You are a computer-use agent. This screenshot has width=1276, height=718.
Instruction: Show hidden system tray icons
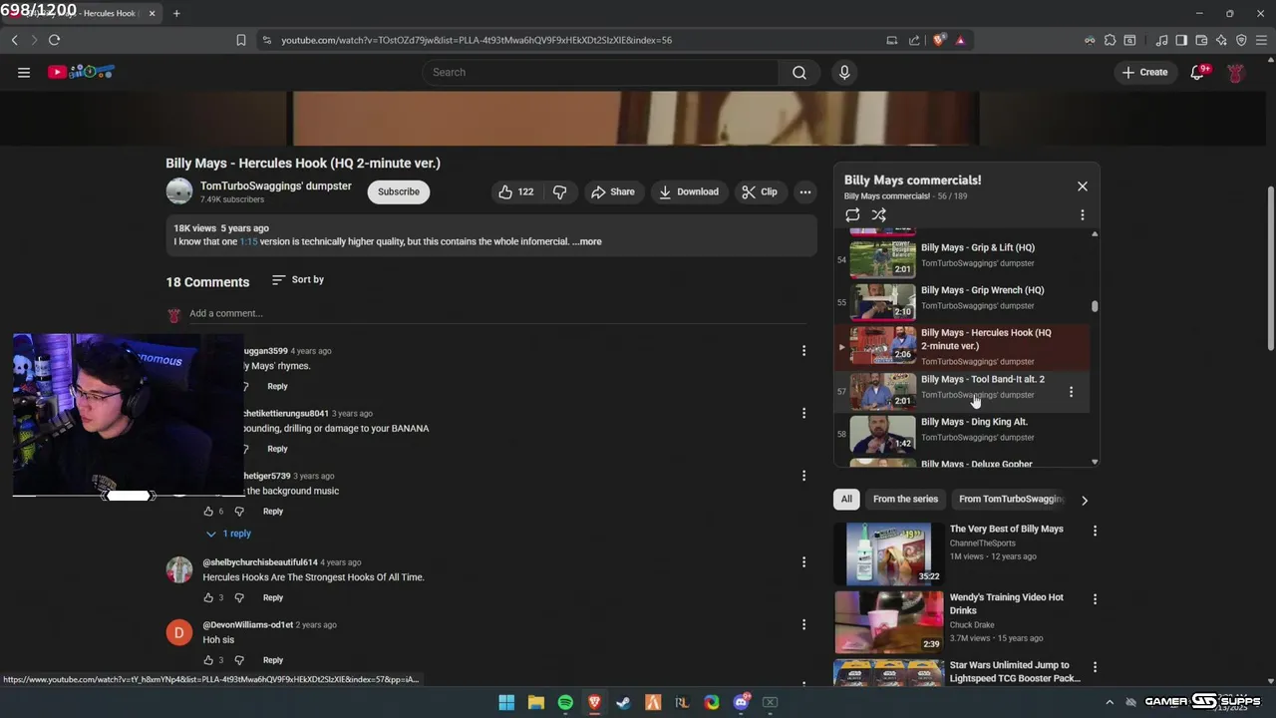(x=1110, y=702)
